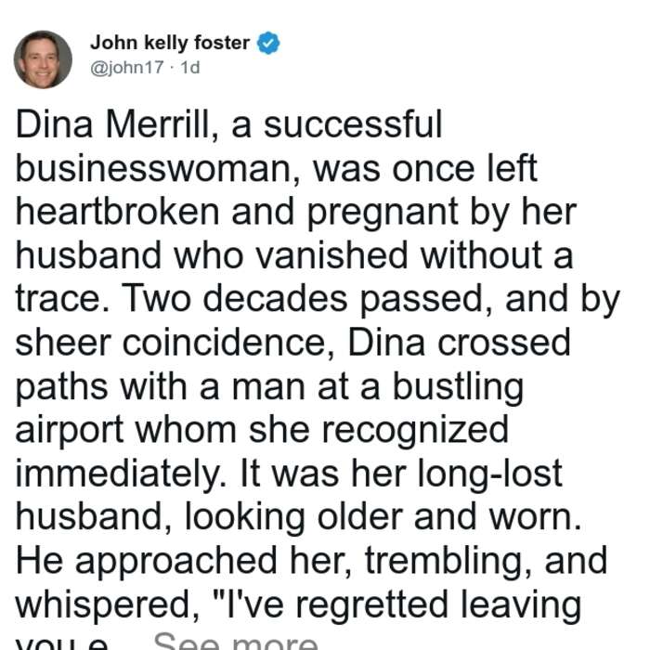Click the words He approached her

[x=184, y=560]
